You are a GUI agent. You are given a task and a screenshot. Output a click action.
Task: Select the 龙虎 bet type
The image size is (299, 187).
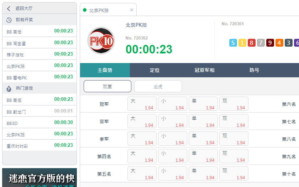pyautogui.click(x=158, y=86)
